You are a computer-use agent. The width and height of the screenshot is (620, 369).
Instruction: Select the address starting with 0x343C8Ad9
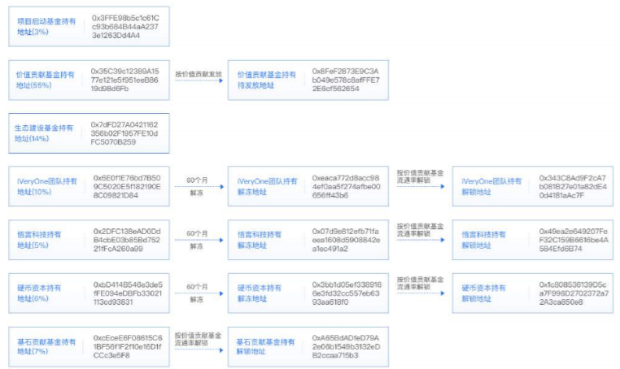(573, 186)
